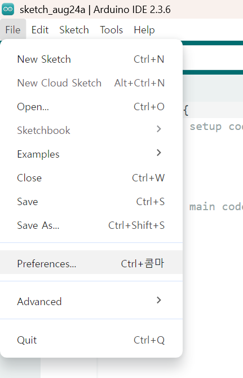Expand the Examples submenu chevron

coord(158,153)
